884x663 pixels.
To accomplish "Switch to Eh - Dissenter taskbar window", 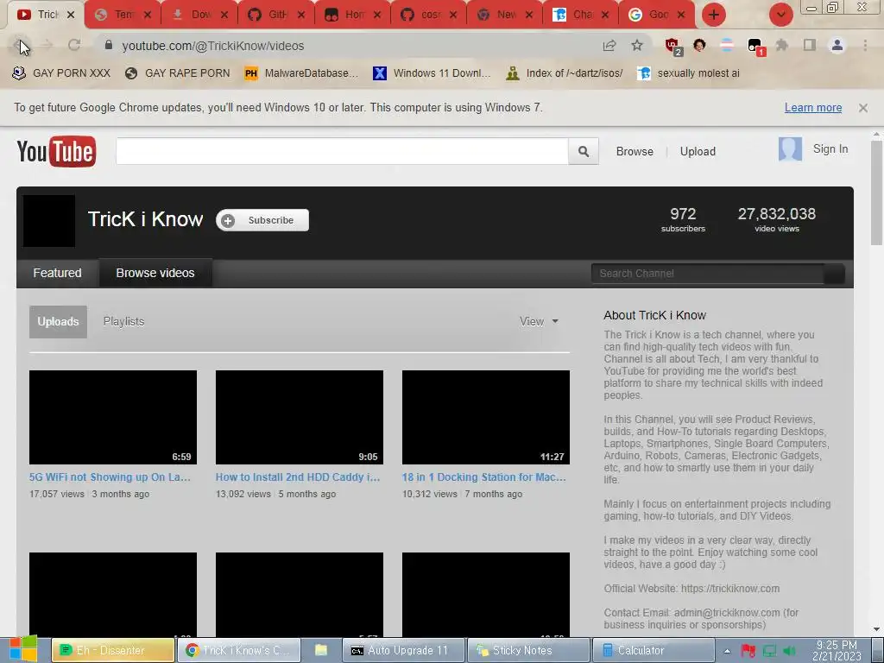I will point(113,650).
